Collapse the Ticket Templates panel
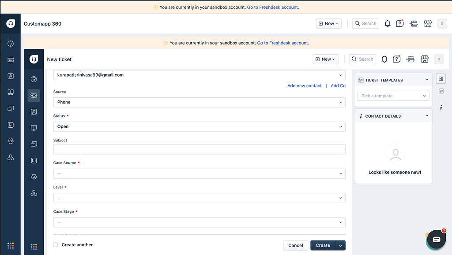452x255 pixels. pyautogui.click(x=426, y=80)
